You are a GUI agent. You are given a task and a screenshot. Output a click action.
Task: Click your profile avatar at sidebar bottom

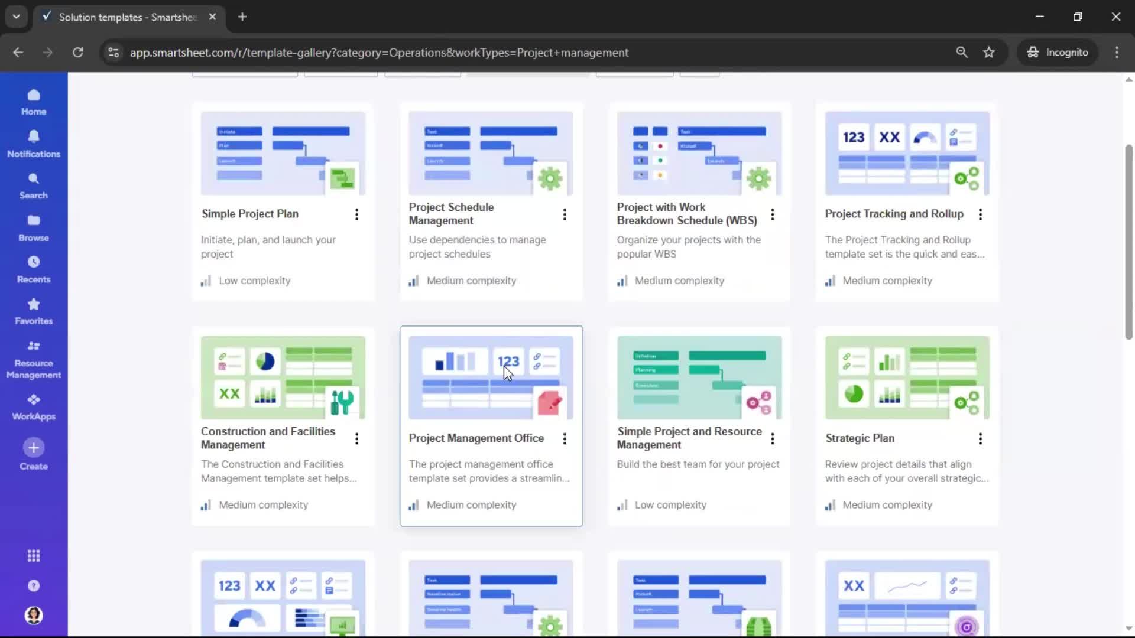[33, 616]
